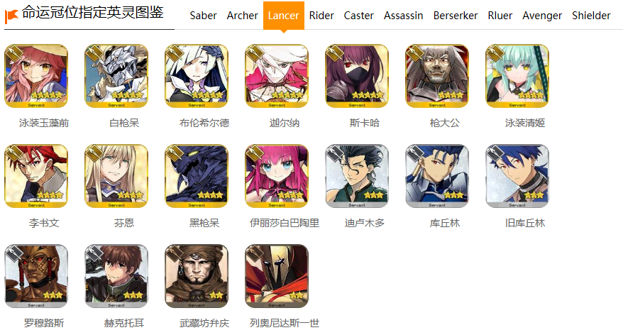Go to the Shielder class tab

(591, 16)
